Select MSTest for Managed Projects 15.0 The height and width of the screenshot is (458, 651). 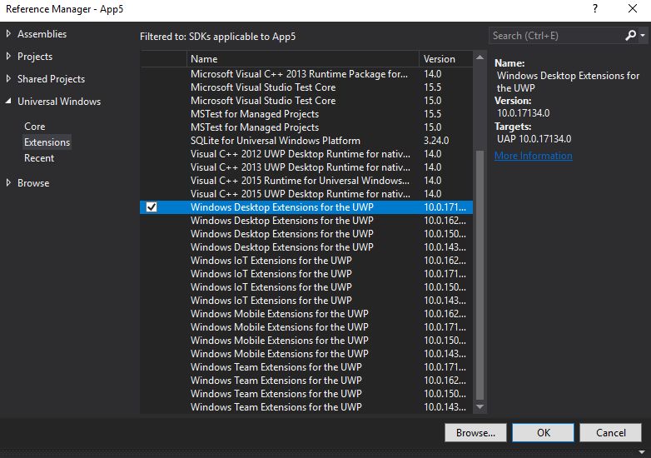[x=306, y=127]
